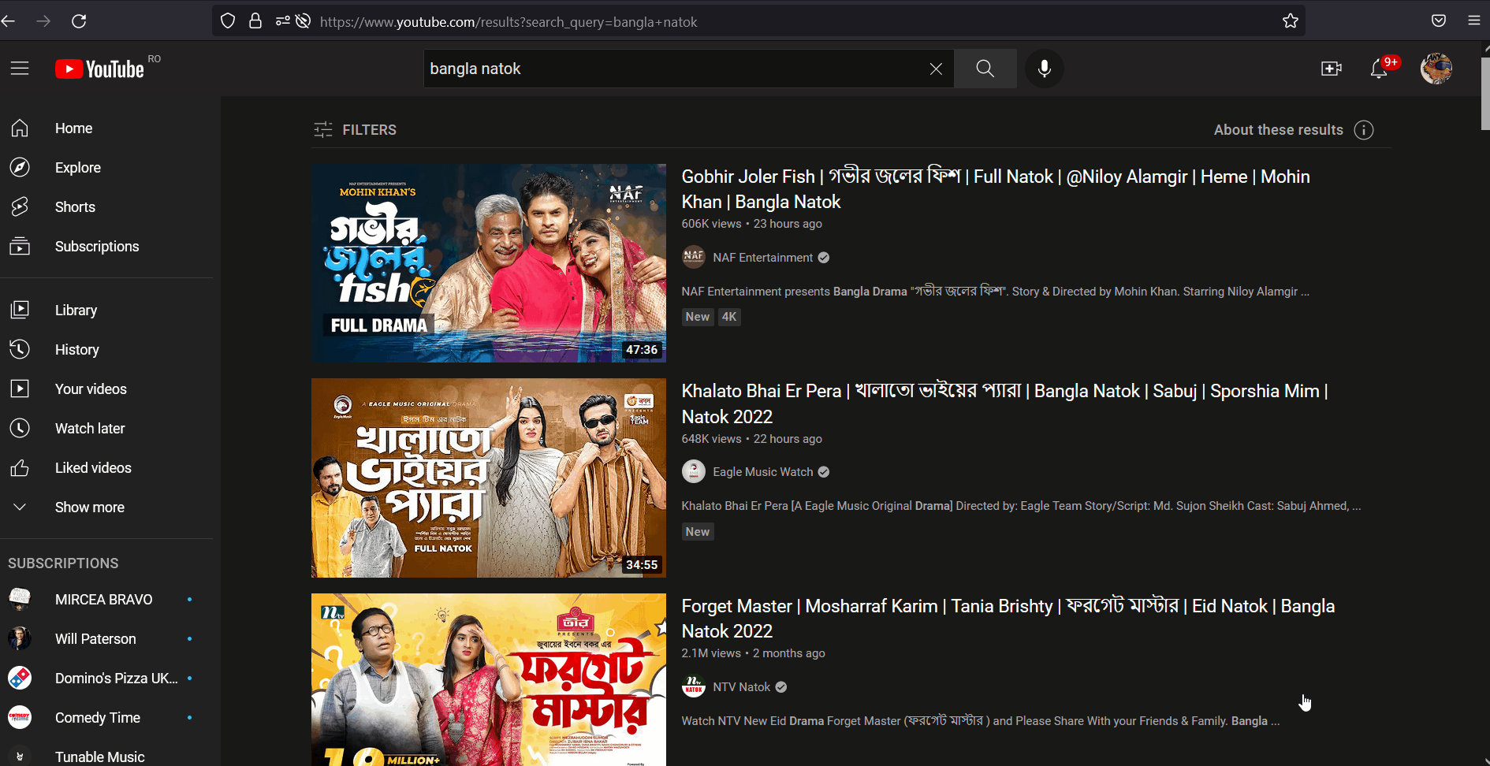The width and height of the screenshot is (1490, 766).
Task: Open the notifications bell
Action: 1378,69
